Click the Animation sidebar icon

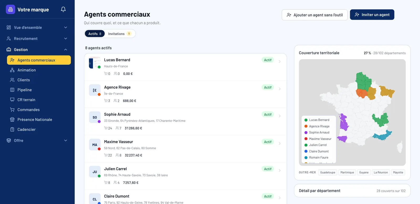coord(12,70)
